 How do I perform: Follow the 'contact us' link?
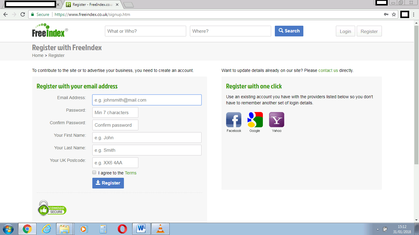(x=328, y=70)
